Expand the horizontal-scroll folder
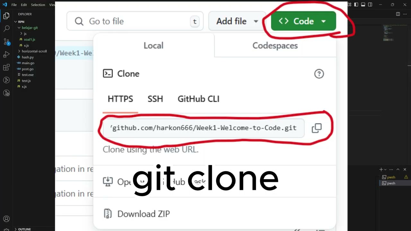 [34, 51]
